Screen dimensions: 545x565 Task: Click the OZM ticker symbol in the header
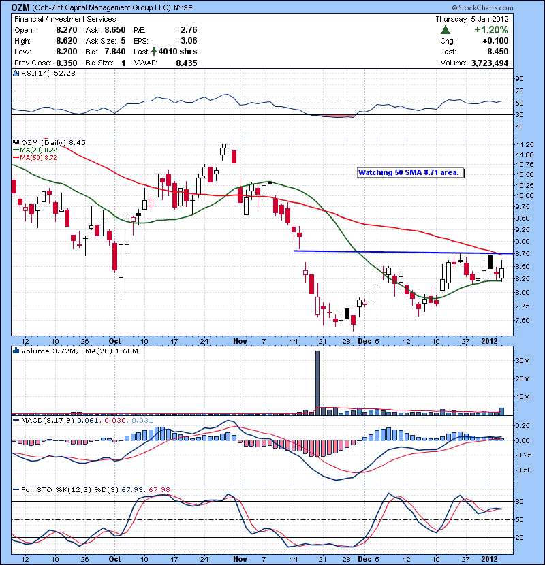(20, 7)
